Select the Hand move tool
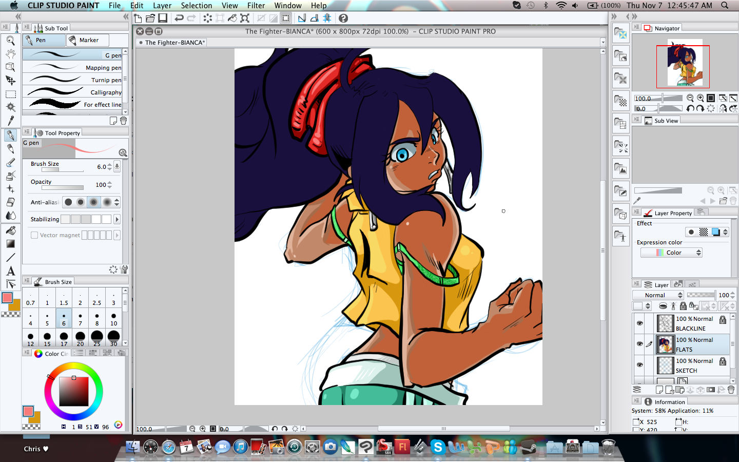739x462 pixels. pos(10,53)
